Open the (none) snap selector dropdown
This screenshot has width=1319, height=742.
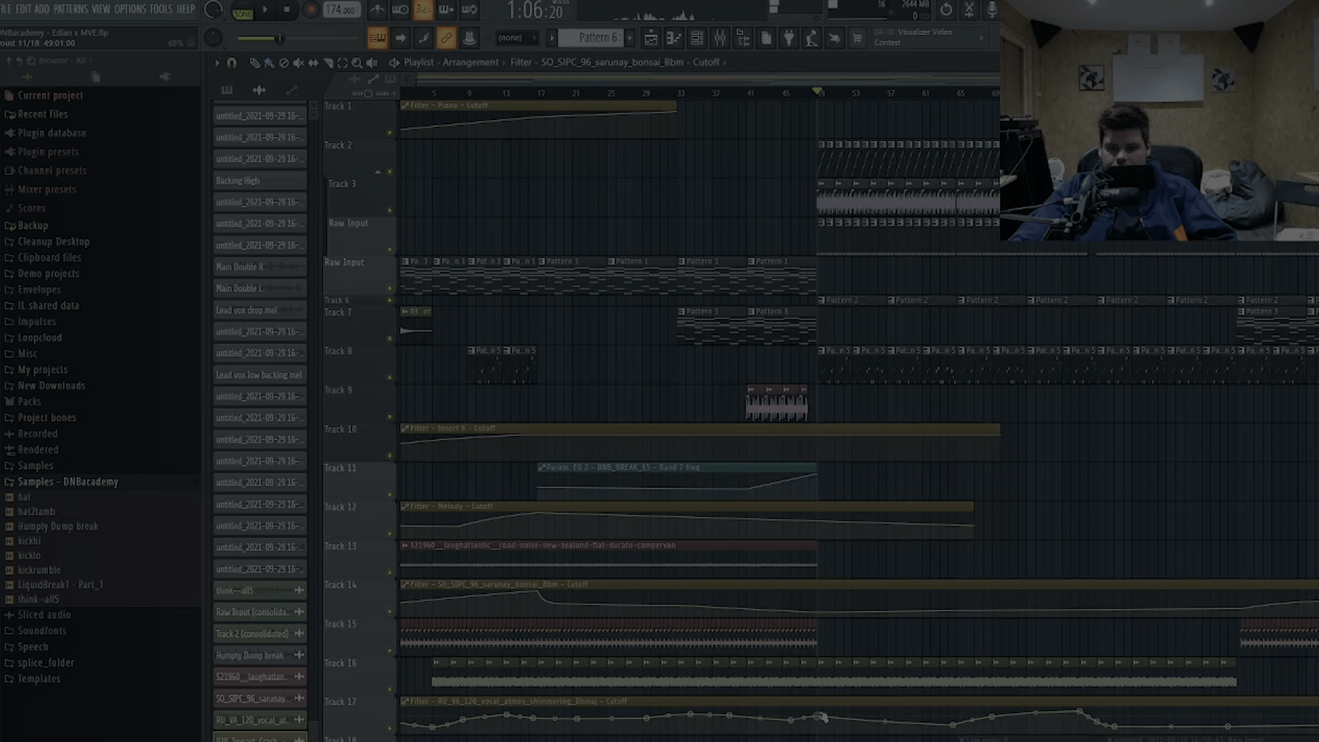517,38
